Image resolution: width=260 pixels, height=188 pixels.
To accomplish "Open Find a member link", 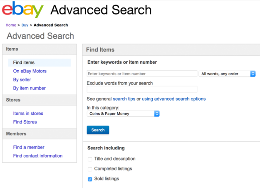I will point(29,147).
